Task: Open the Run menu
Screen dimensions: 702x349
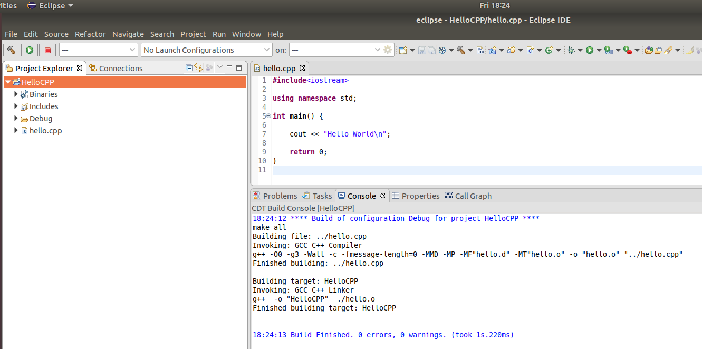Action: pyautogui.click(x=219, y=34)
